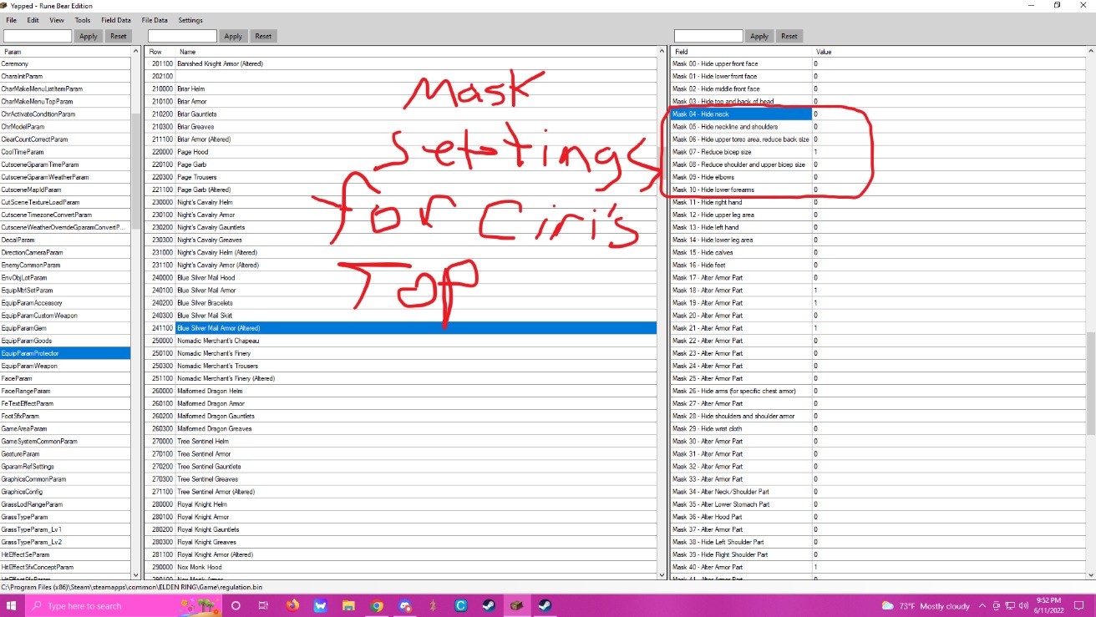This screenshot has height=617, width=1096.
Task: Open the Edit menu
Action: 33,20
